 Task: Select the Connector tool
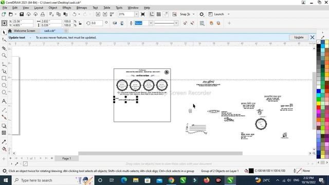pyautogui.click(x=4, y=117)
